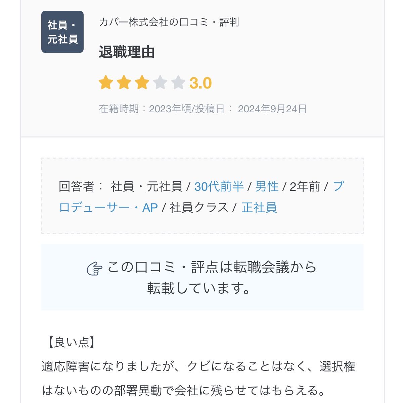The width and height of the screenshot is (405, 403).
Task: Click the 3.0 rating score
Action: [200, 83]
